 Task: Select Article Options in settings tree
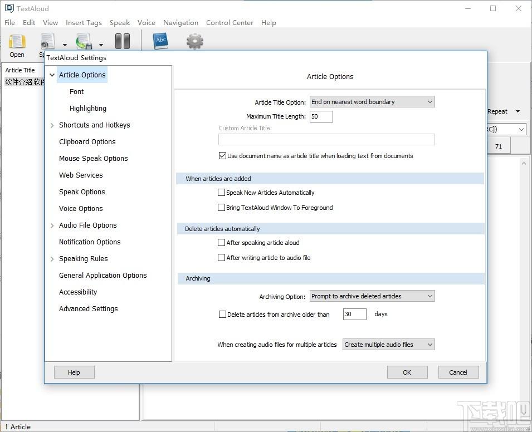[82, 75]
